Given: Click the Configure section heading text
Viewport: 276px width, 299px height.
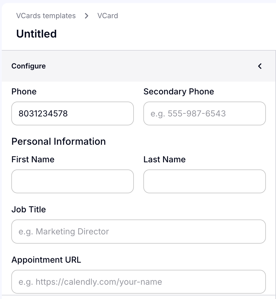Looking at the screenshot, I should [29, 66].
